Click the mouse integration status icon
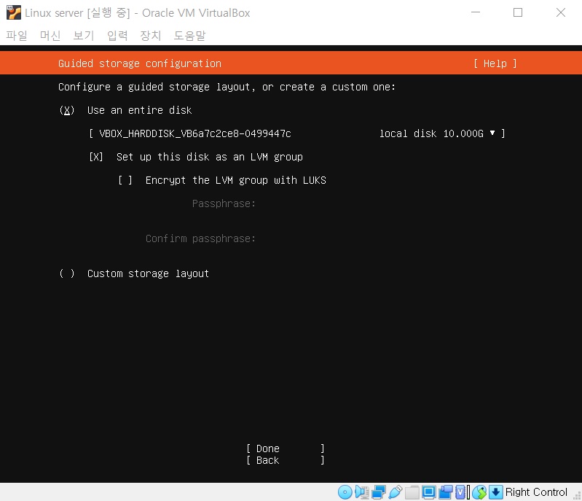This screenshot has height=501, width=582. [479, 492]
